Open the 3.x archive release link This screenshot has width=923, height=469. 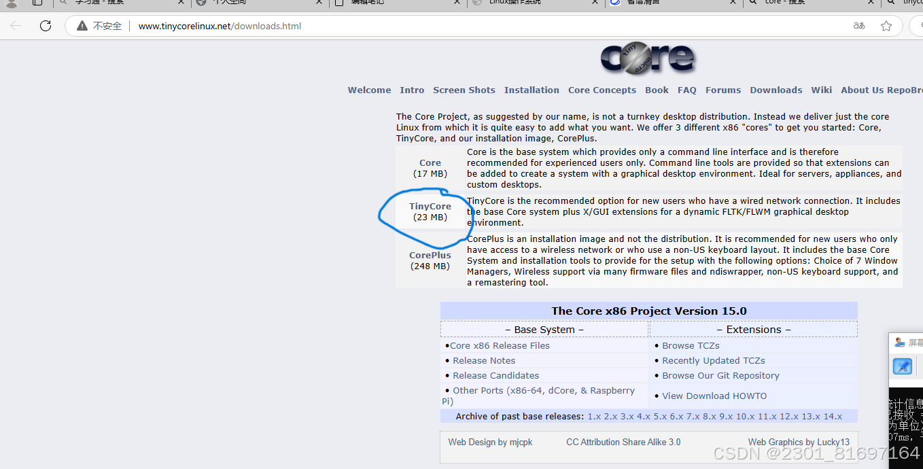(x=627, y=416)
